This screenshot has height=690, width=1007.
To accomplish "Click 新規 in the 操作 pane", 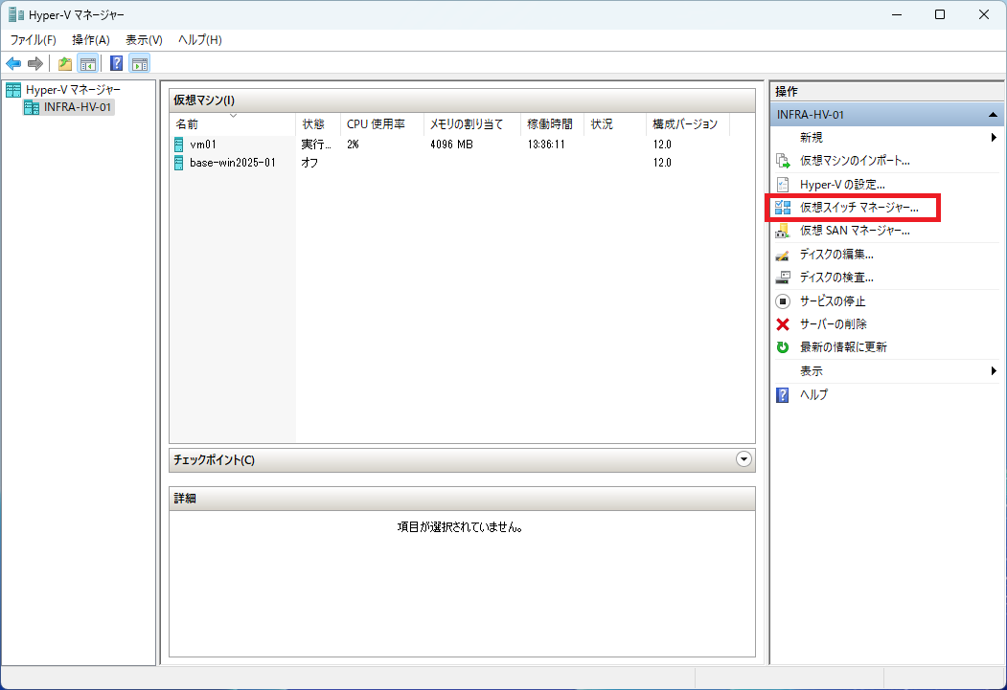I will (x=812, y=137).
